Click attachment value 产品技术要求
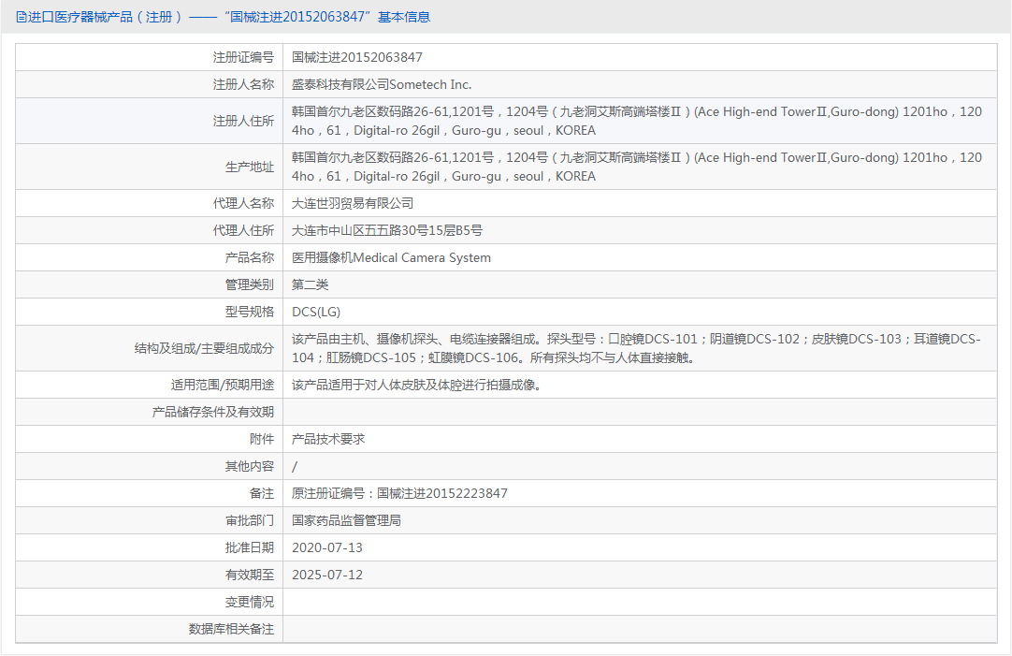 pos(328,439)
